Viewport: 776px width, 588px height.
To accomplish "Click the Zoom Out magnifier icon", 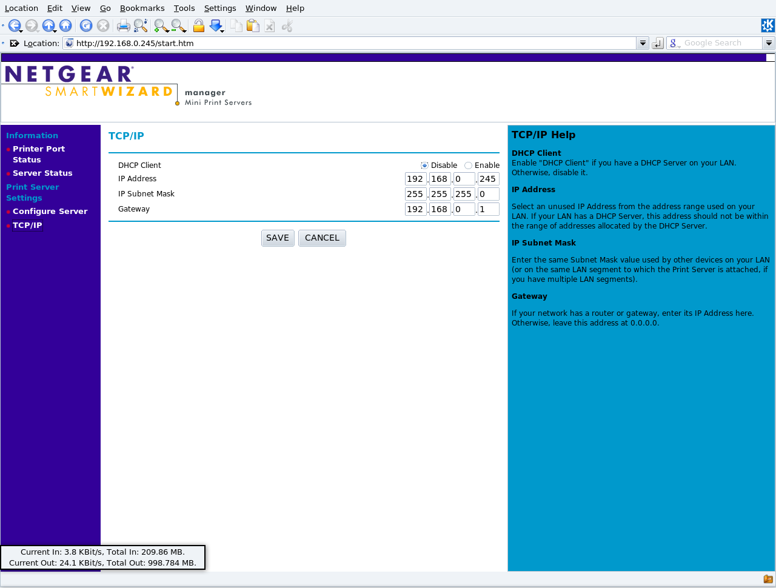I will (178, 25).
